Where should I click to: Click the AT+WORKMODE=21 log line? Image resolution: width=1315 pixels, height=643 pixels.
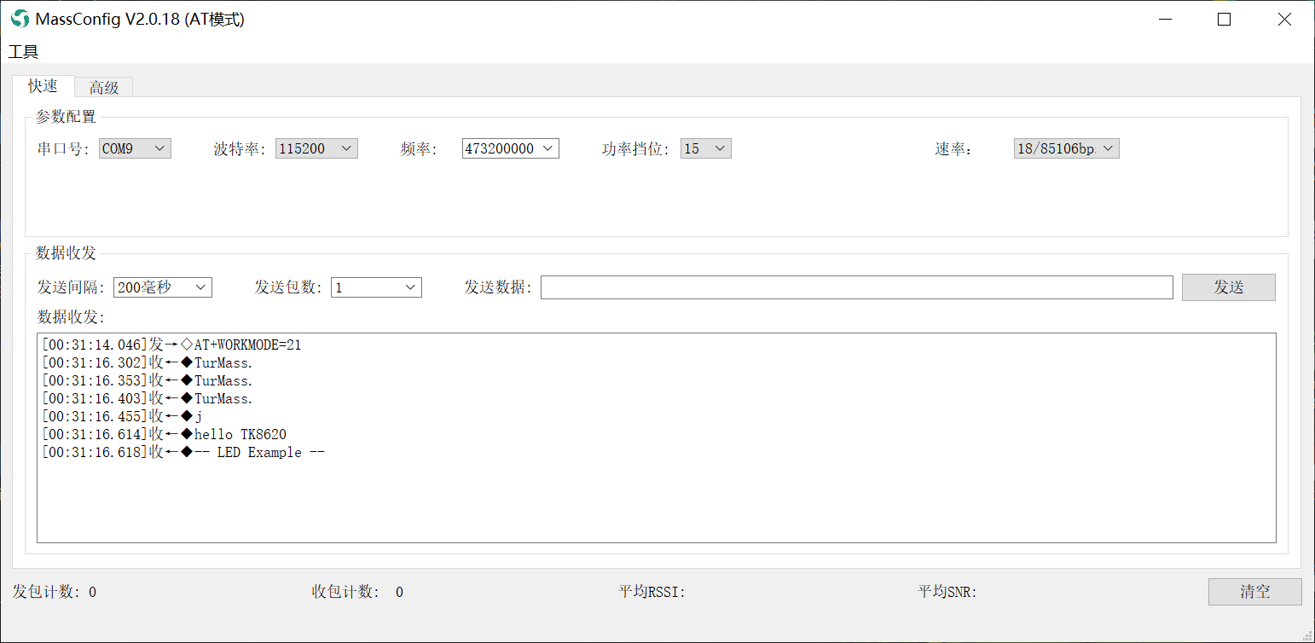(x=171, y=345)
